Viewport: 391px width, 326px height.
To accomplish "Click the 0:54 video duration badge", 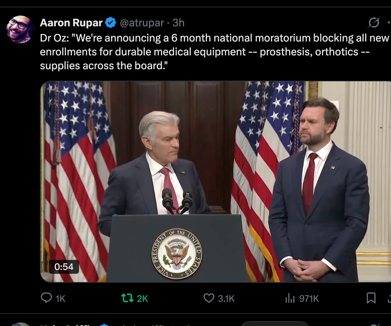I will [x=64, y=267].
